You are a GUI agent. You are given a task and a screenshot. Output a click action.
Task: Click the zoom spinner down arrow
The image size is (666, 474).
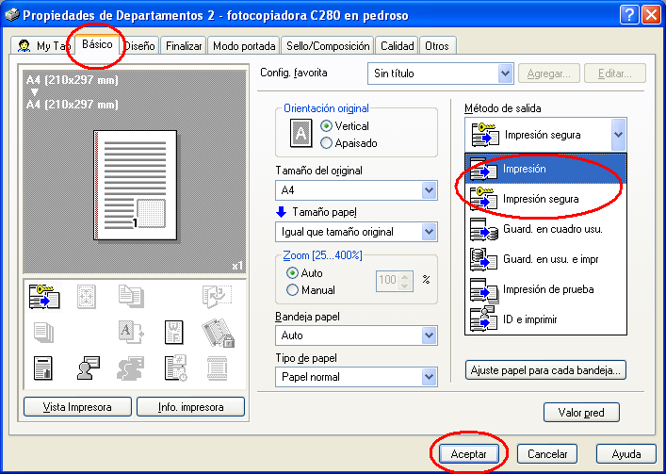[x=405, y=285]
